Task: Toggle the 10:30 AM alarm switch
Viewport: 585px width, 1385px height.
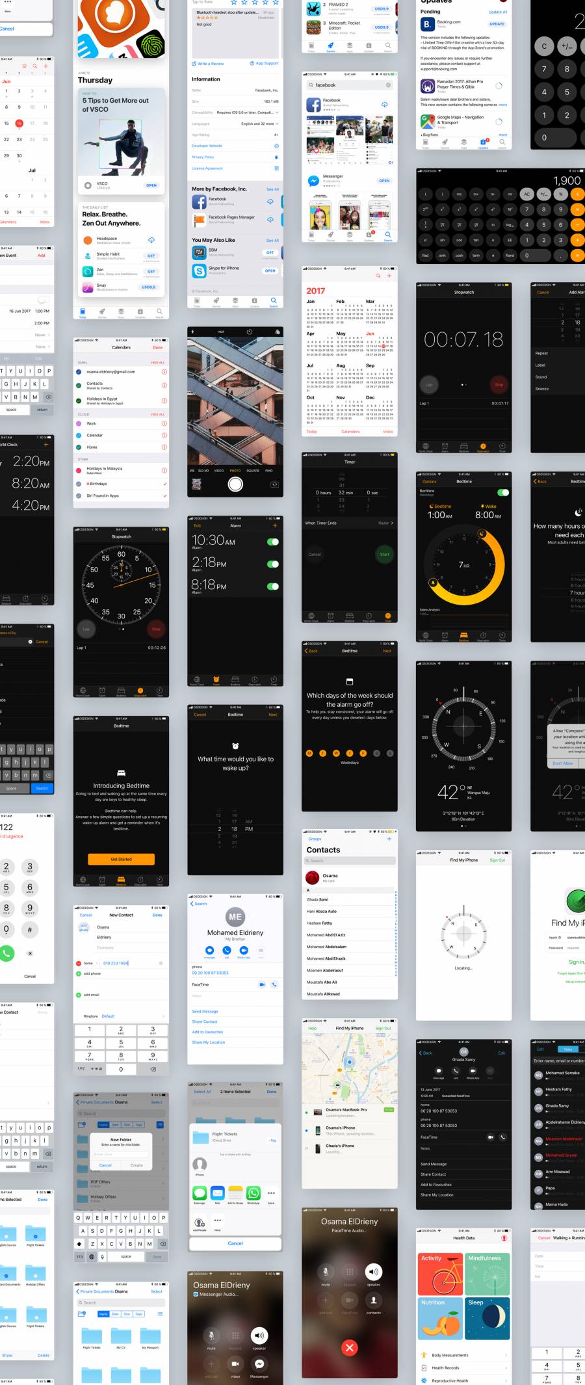Action: 272,542
